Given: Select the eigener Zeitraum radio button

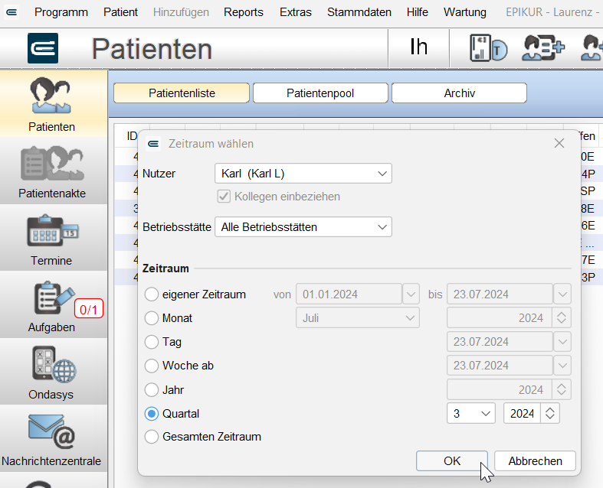Looking at the screenshot, I should tap(152, 294).
